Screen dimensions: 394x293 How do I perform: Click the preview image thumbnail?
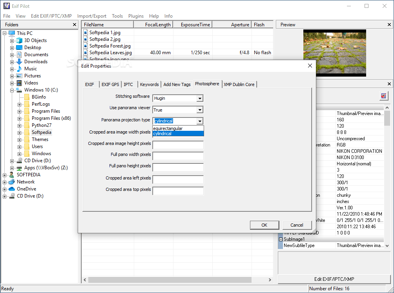[x=334, y=53]
